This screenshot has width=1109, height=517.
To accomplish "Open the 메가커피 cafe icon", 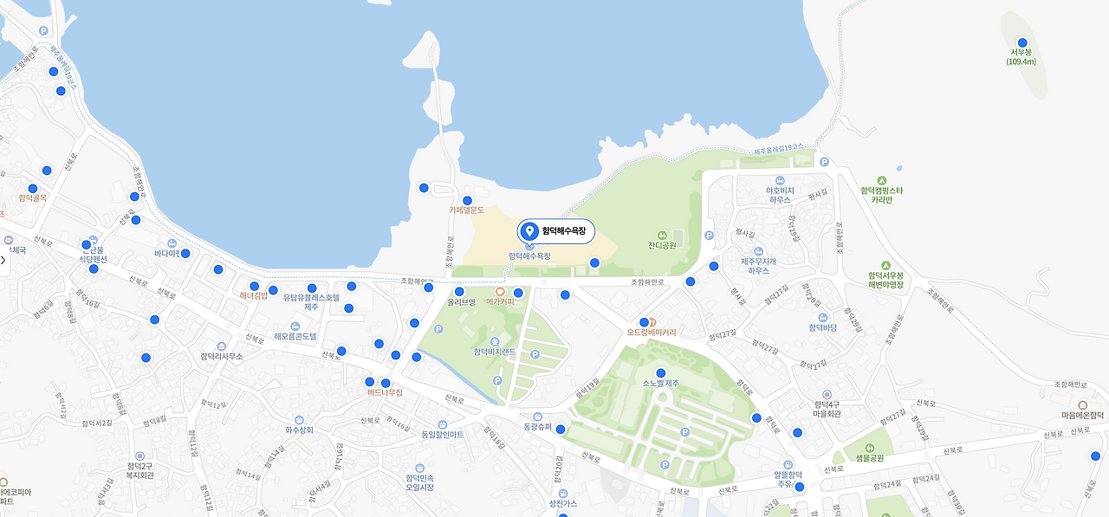I will 500,292.
